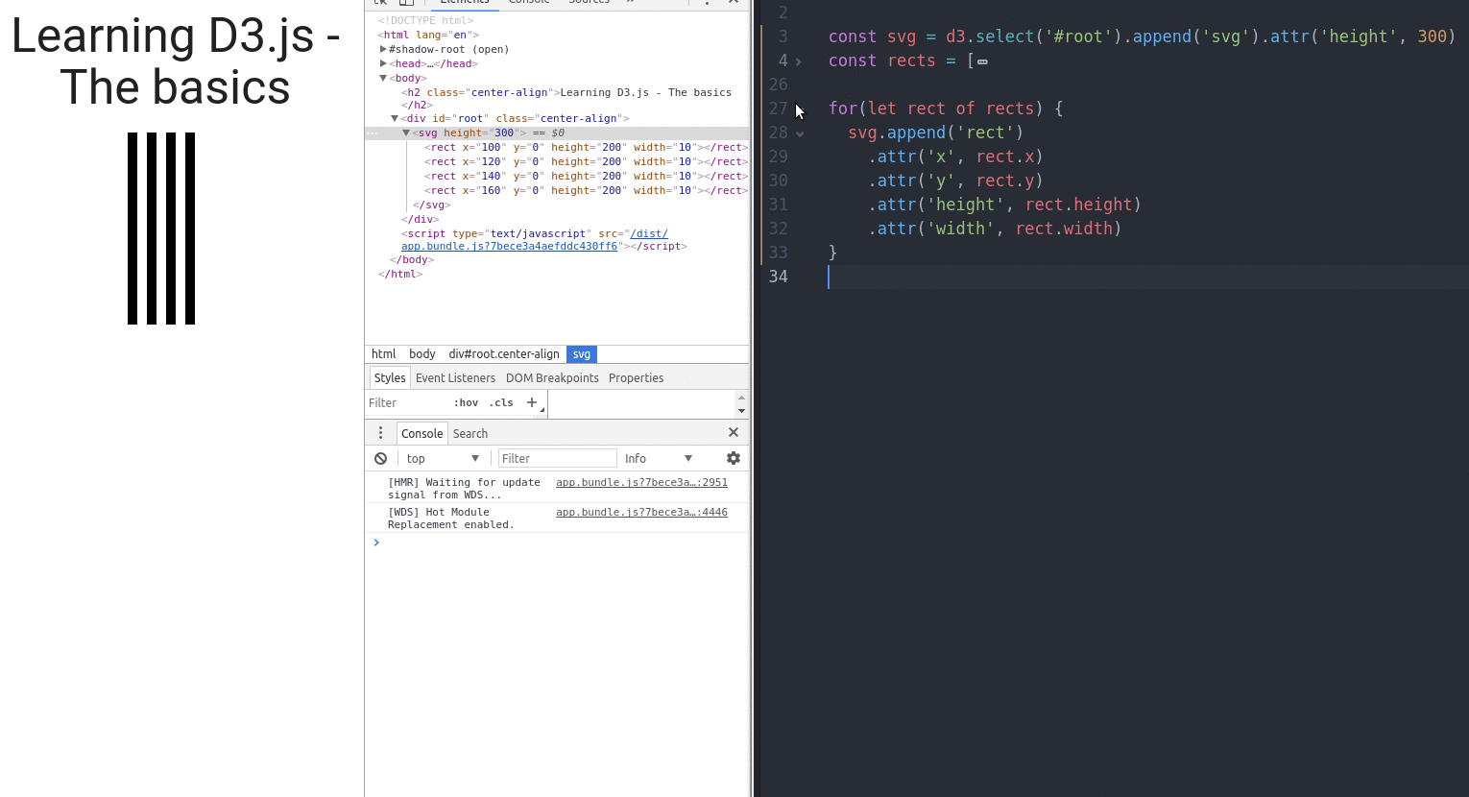1469x797 pixels.
Task: Select the rect x="140" DOM node
Action: [586, 176]
